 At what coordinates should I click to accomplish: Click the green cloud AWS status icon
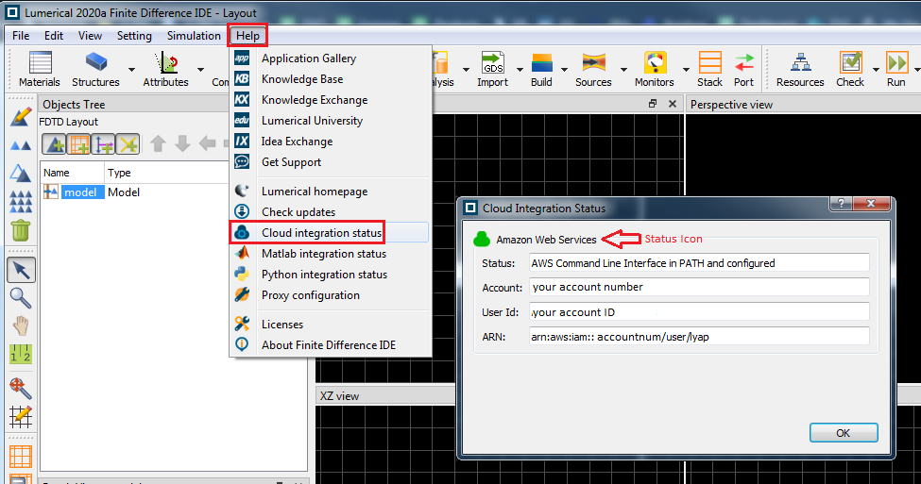coord(482,239)
